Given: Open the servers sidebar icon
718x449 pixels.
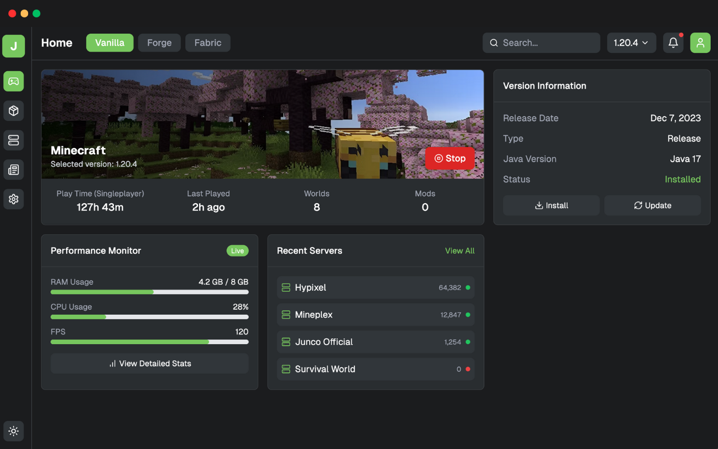Looking at the screenshot, I should click(13, 140).
